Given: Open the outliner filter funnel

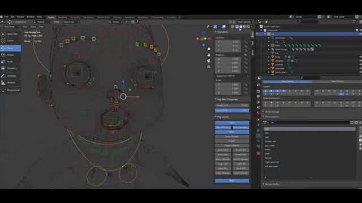Looking at the screenshot, I should [354, 21].
